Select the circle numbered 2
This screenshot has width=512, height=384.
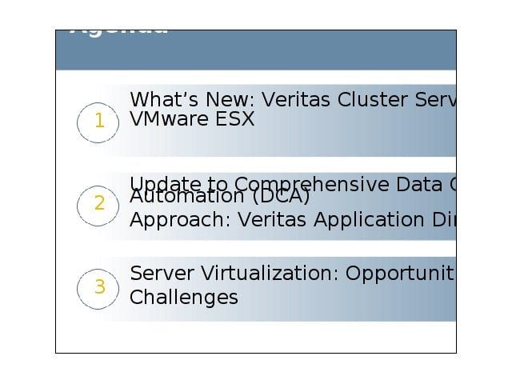(98, 206)
